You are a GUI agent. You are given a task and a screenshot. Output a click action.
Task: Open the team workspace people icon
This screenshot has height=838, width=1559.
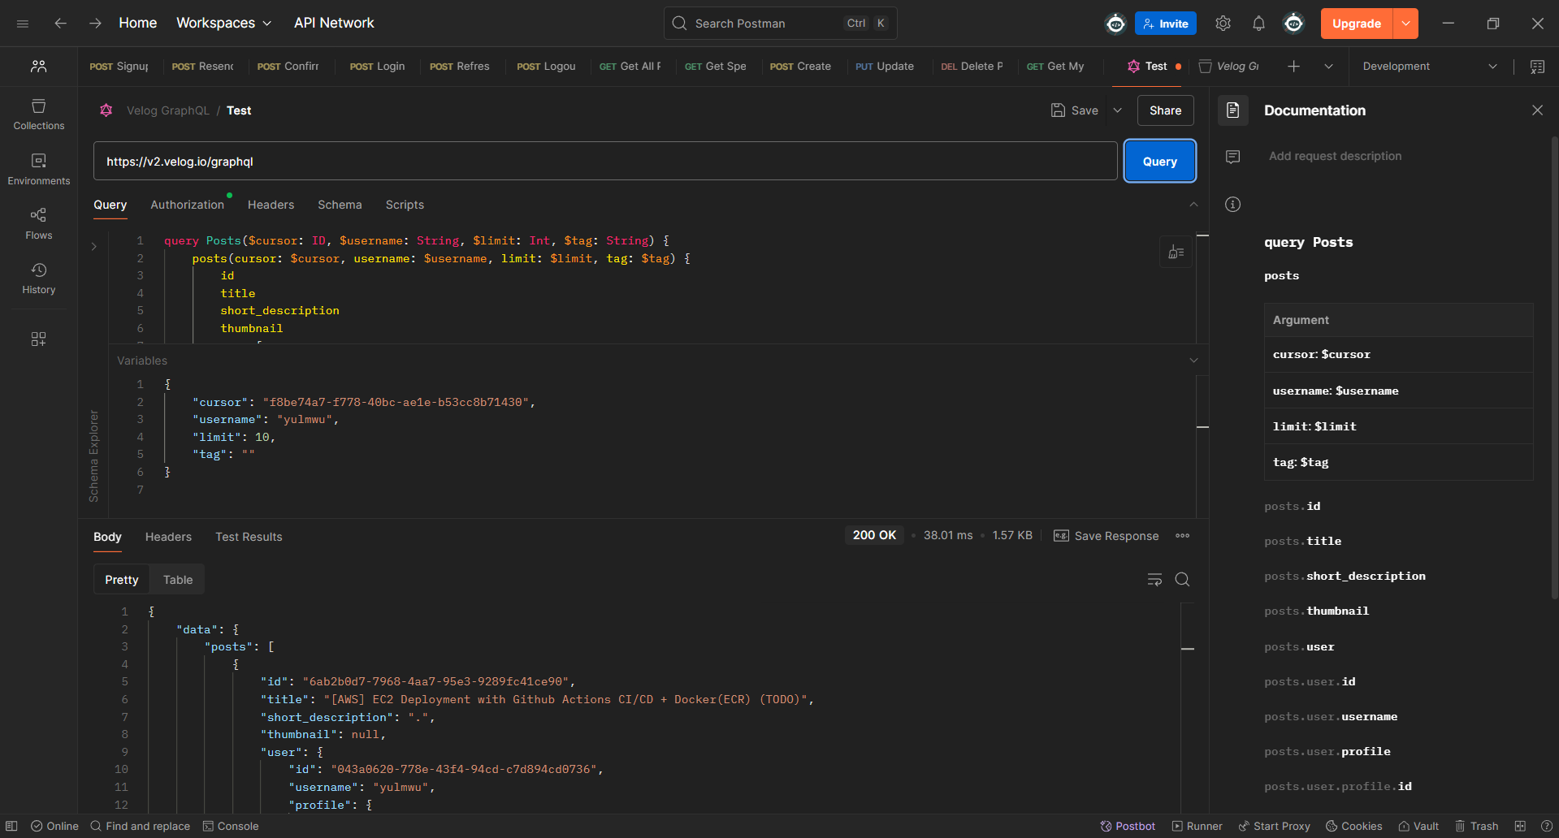click(38, 67)
